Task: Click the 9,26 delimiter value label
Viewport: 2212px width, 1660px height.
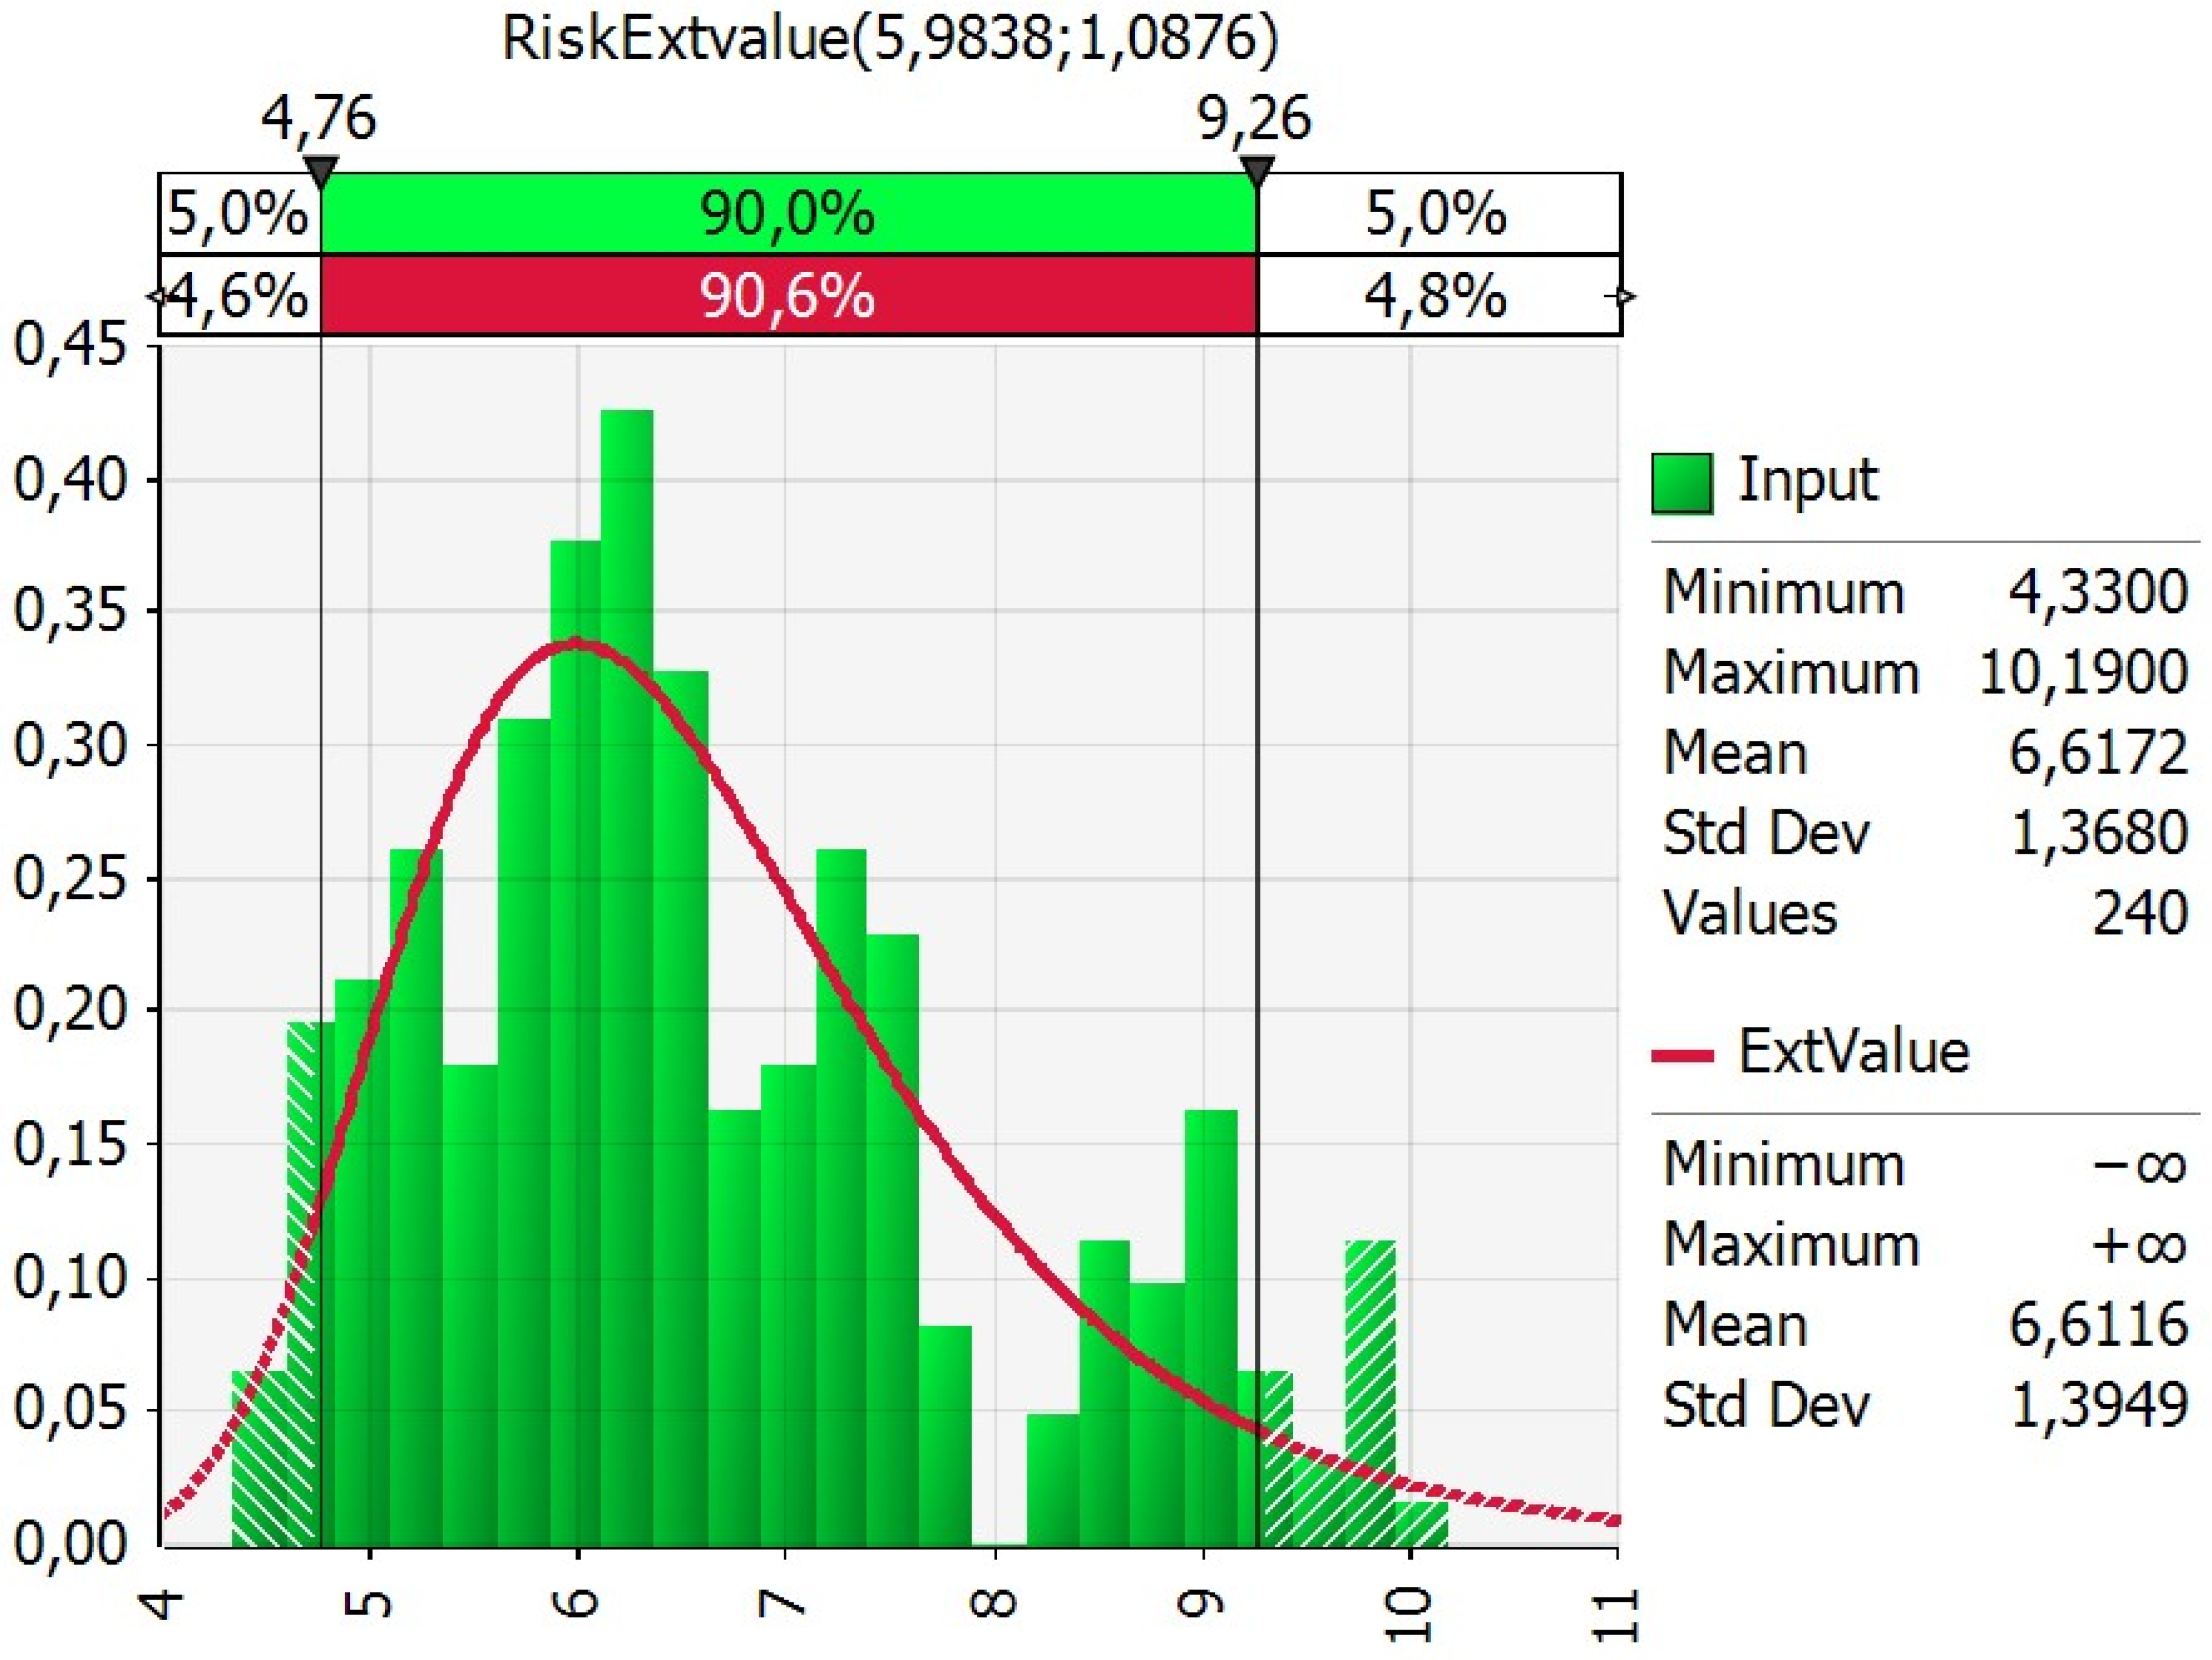Action: [1255, 119]
